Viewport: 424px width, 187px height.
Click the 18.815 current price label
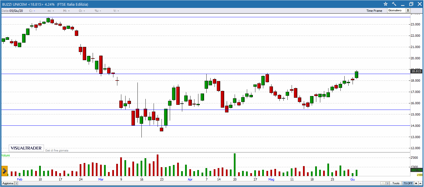tap(416, 71)
